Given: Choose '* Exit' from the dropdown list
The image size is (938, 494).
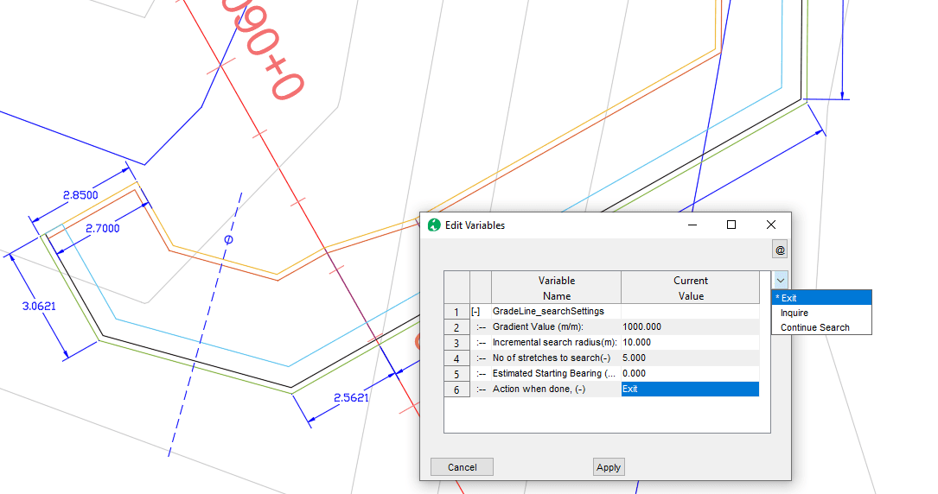Looking at the screenshot, I should point(821,298).
